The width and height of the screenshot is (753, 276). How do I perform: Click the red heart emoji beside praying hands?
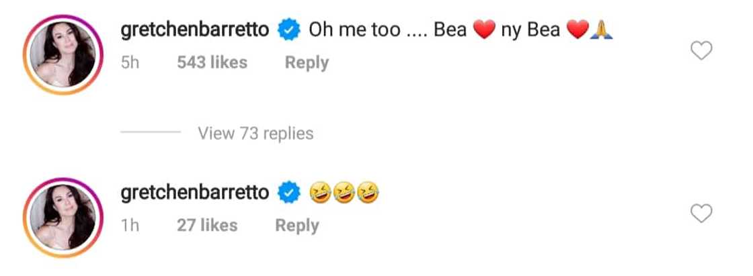[578, 31]
